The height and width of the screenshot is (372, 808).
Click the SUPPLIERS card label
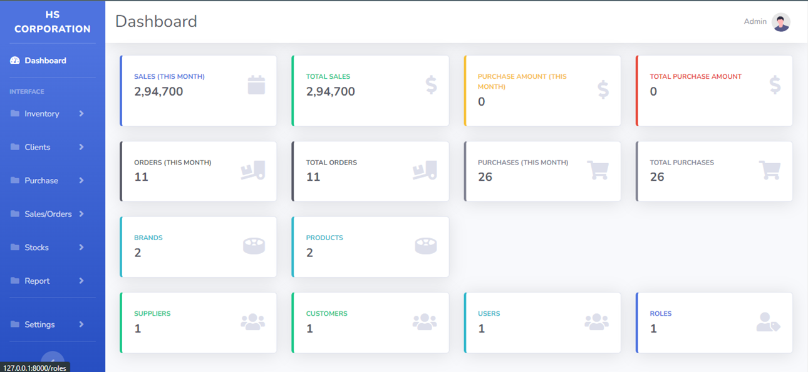(x=152, y=314)
